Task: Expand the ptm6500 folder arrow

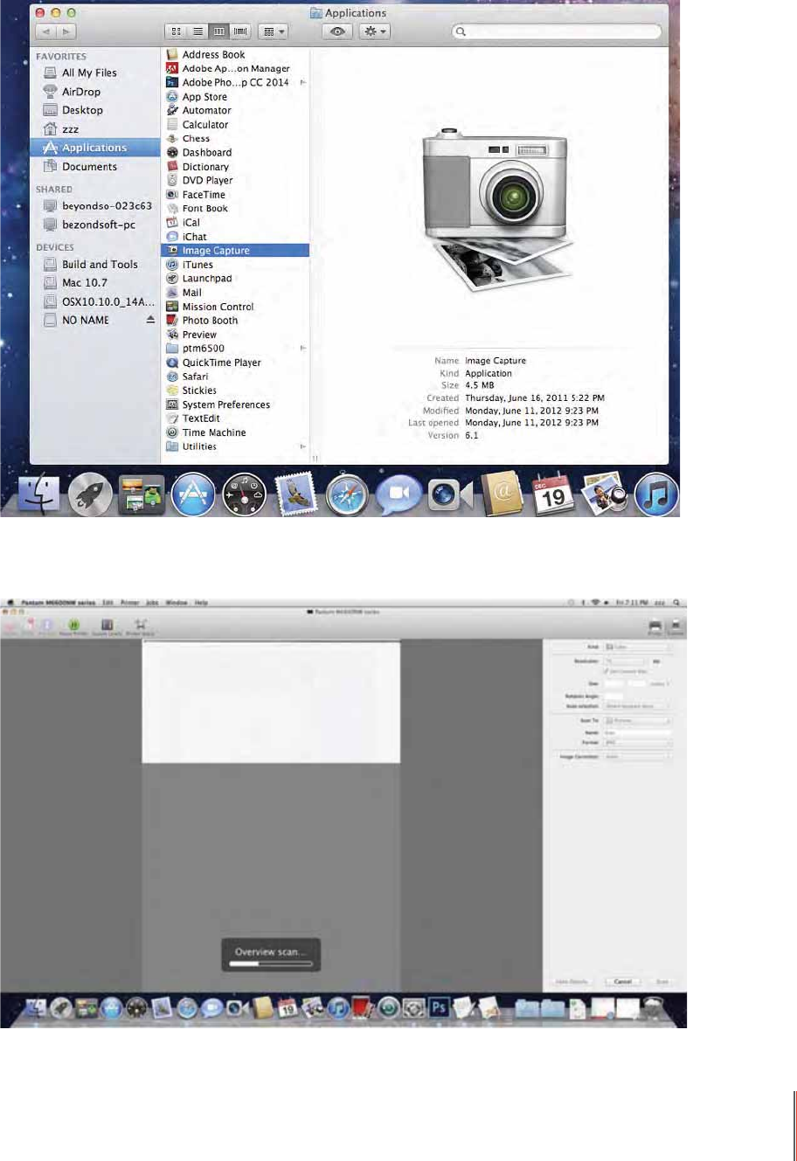Action: 303,349
